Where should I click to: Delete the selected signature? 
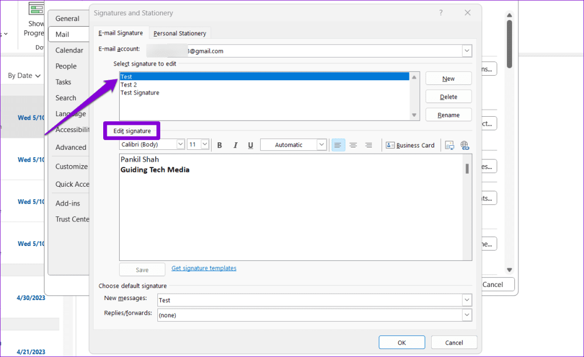(448, 97)
